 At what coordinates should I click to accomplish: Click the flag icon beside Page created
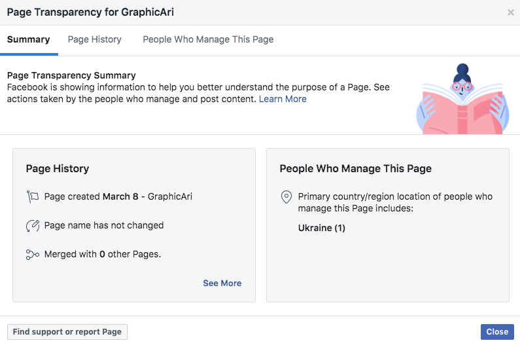pyautogui.click(x=33, y=196)
